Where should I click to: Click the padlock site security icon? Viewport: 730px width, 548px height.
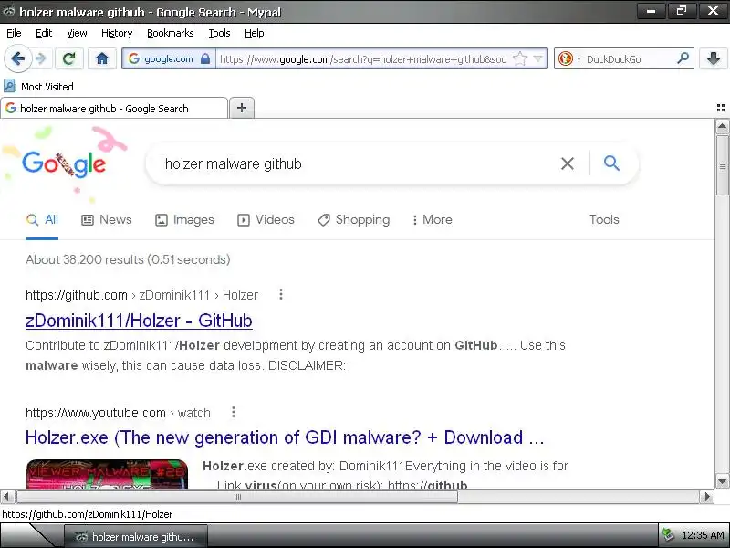click(x=205, y=58)
